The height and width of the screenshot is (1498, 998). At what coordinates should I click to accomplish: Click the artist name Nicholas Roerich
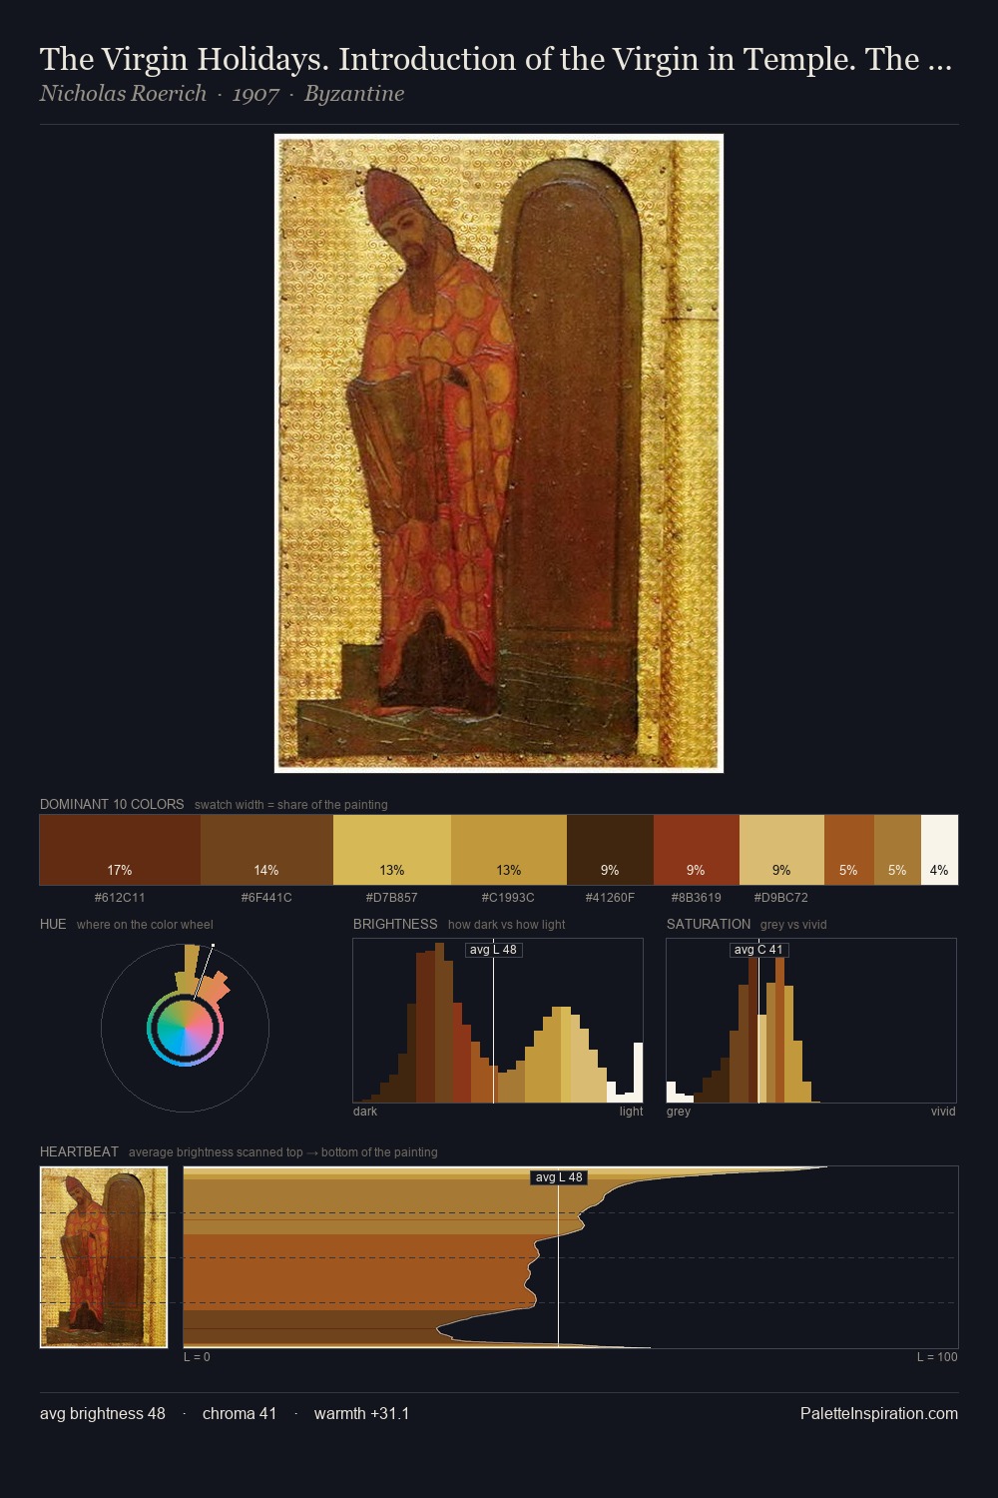tap(123, 94)
